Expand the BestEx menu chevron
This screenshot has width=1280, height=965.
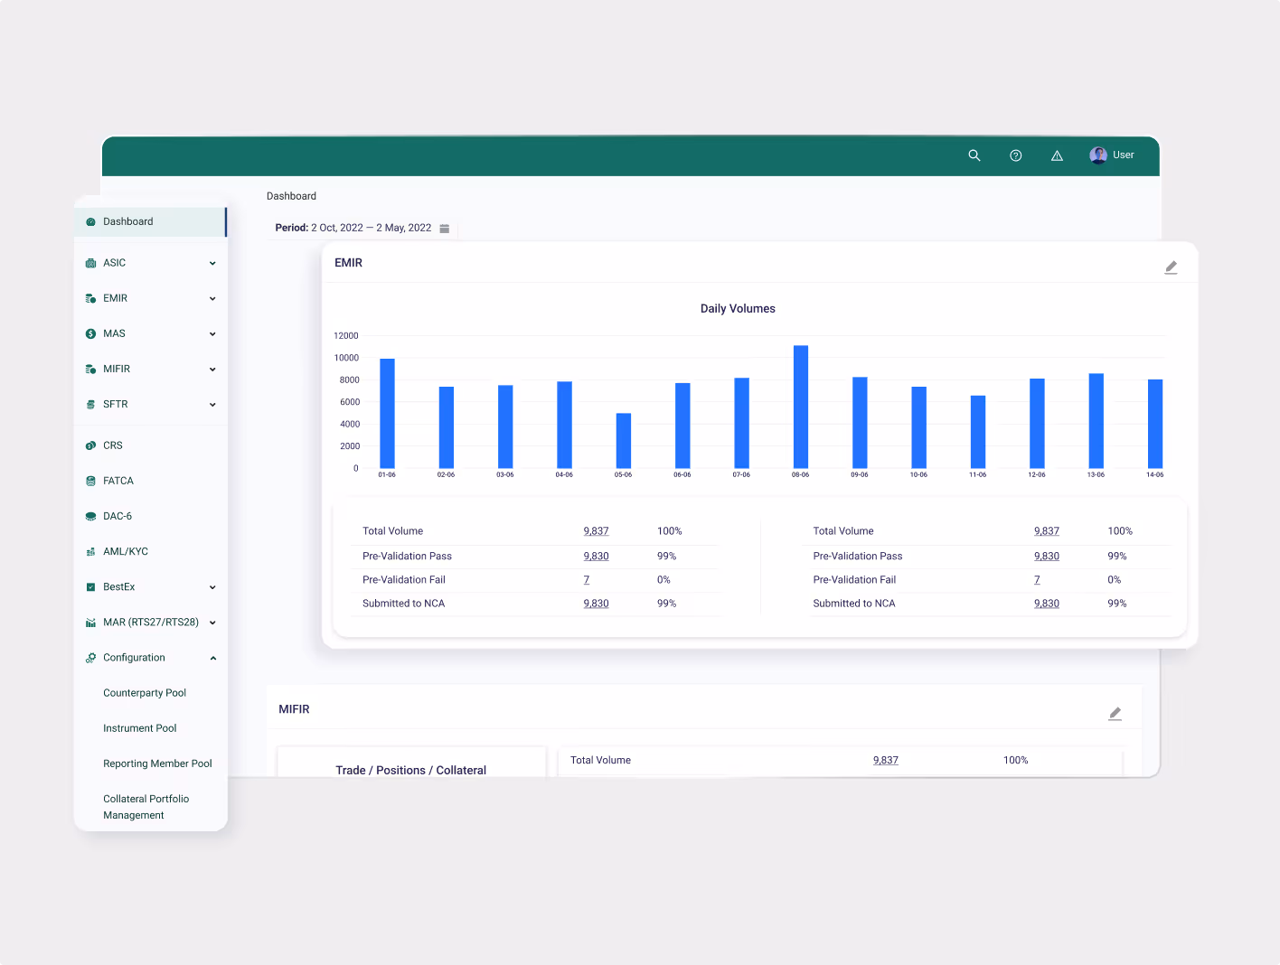(x=212, y=587)
